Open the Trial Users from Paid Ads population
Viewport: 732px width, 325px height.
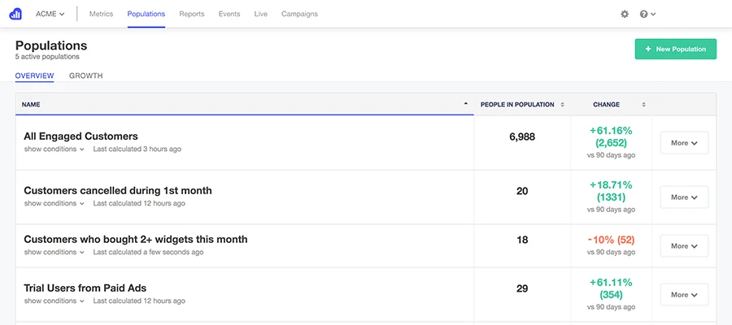click(x=85, y=288)
